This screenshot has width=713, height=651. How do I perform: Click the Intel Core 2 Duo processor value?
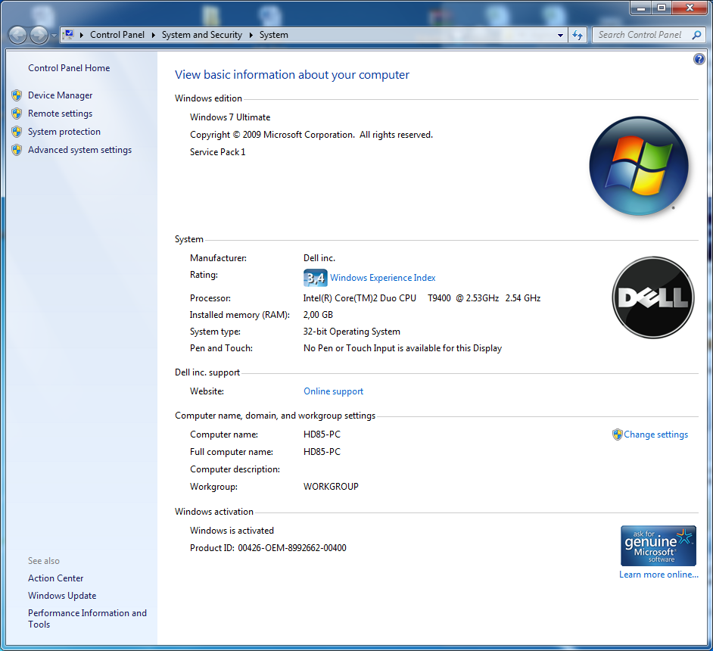pos(422,297)
